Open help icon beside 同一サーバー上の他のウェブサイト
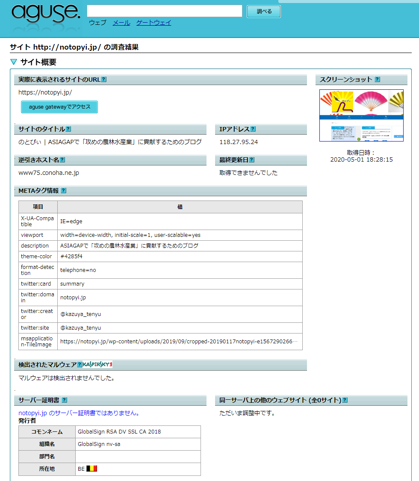The image size is (419, 481). tap(345, 400)
